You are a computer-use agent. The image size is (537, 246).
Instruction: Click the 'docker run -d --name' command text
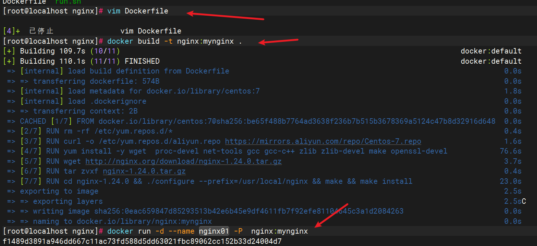coord(151,231)
